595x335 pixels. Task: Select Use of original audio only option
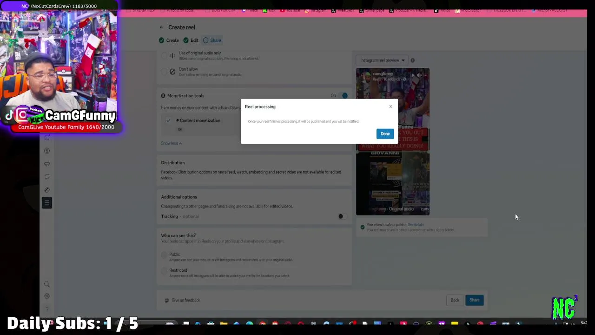point(164,56)
